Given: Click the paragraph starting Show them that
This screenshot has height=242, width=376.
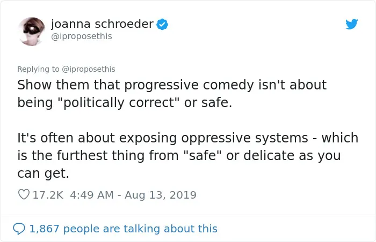Looking at the screenshot, I should point(172,94).
